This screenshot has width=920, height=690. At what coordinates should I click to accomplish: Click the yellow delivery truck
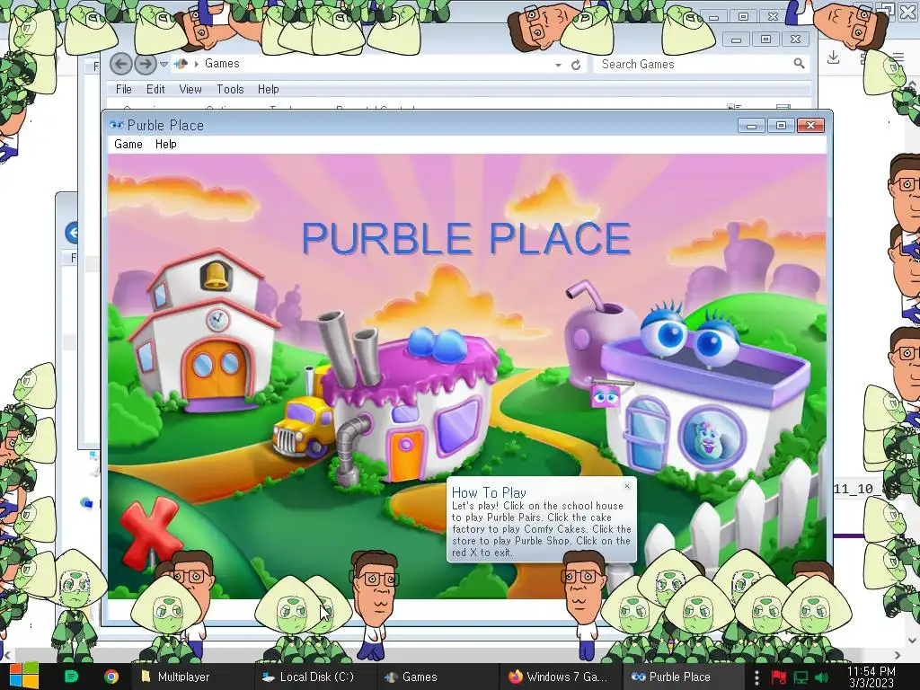pyautogui.click(x=302, y=427)
